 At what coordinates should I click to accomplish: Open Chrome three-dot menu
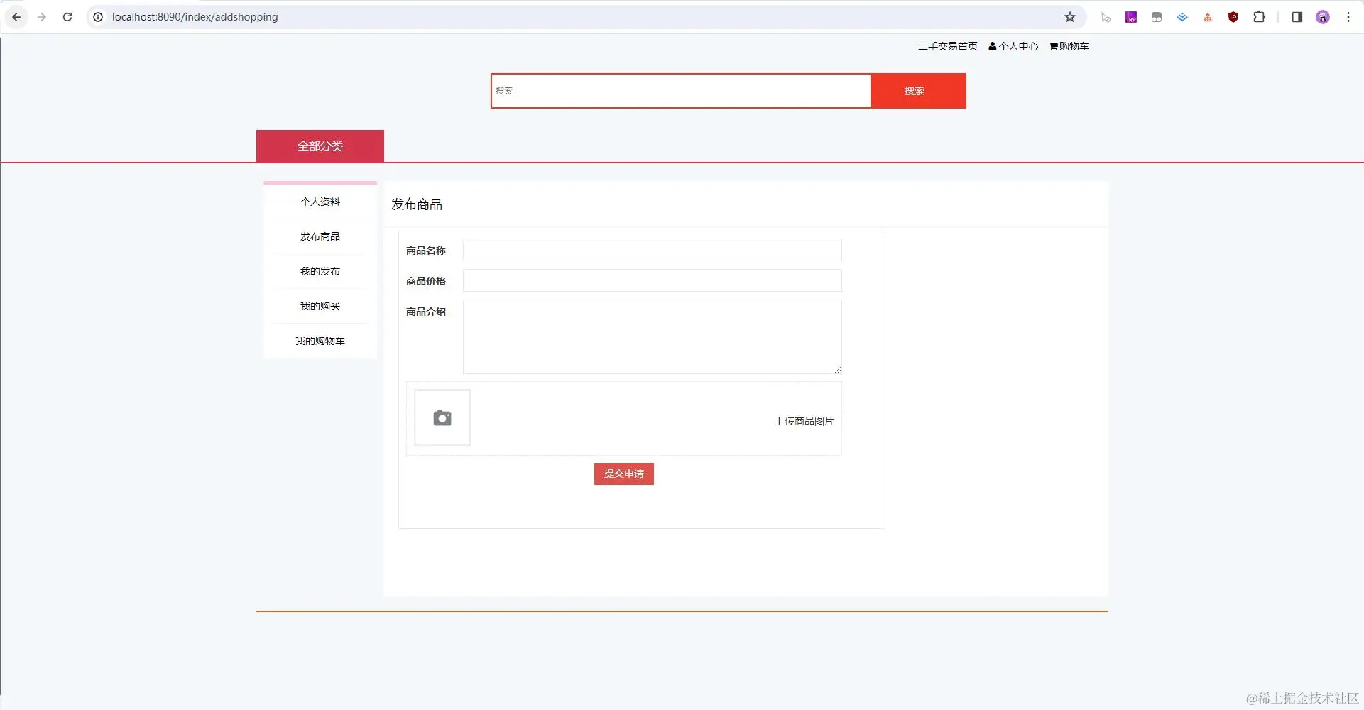pyautogui.click(x=1348, y=17)
